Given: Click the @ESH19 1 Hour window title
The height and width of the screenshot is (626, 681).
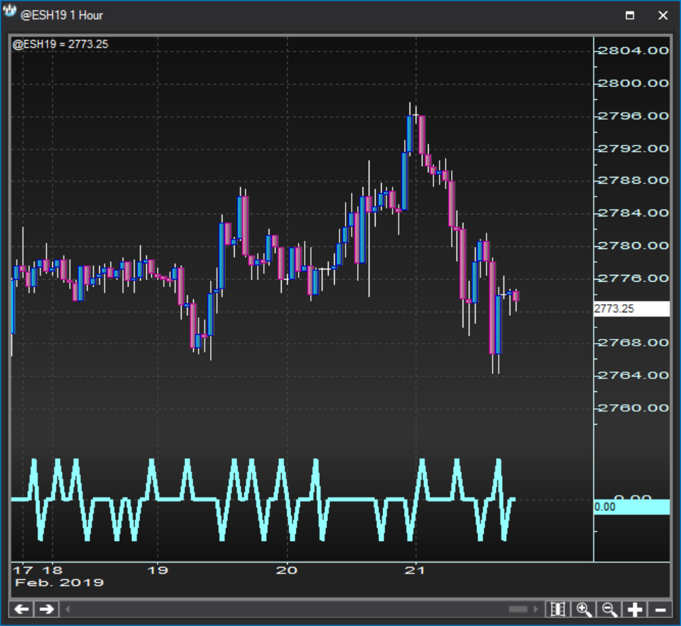Looking at the screenshot, I should 62,15.
